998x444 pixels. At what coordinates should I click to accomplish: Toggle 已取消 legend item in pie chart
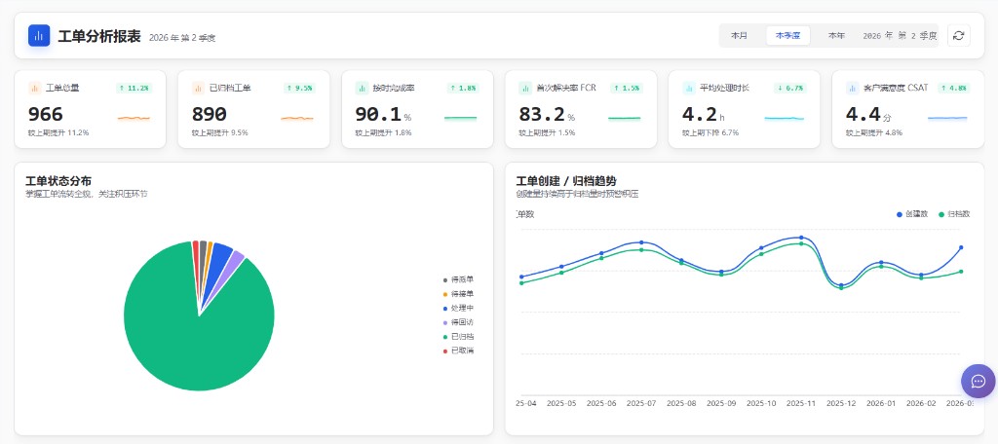[x=458, y=351]
